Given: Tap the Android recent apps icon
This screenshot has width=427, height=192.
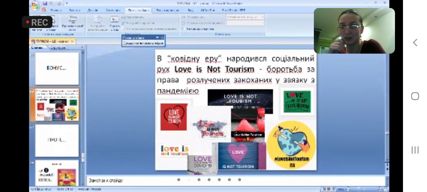Looking at the screenshot, I should (415, 150).
